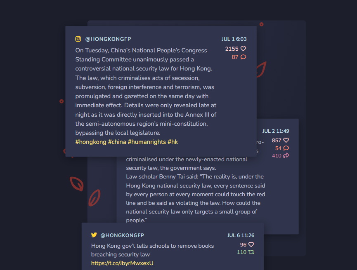Click the @HONGKONGFP handle on the tweet

click(x=122, y=235)
